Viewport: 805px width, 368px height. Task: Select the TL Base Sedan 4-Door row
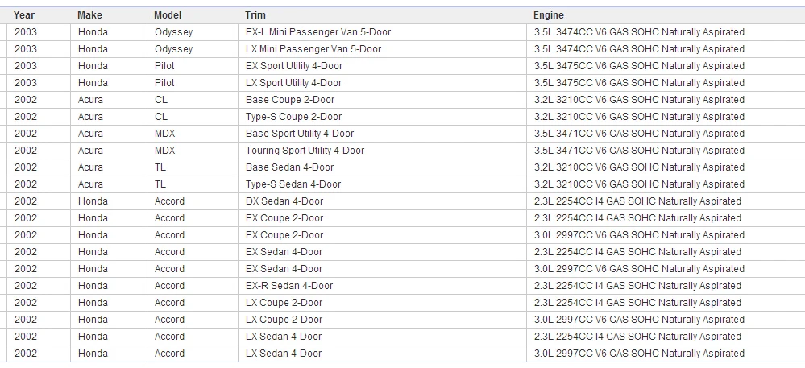403,167
